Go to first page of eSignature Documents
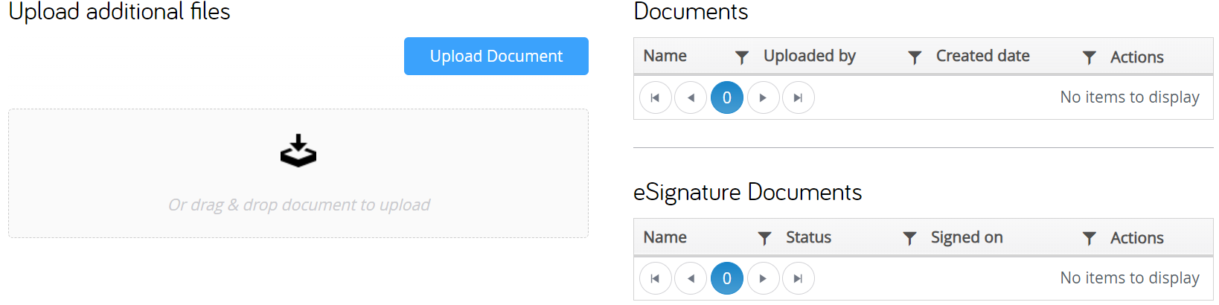1219x305 pixels. pos(655,278)
